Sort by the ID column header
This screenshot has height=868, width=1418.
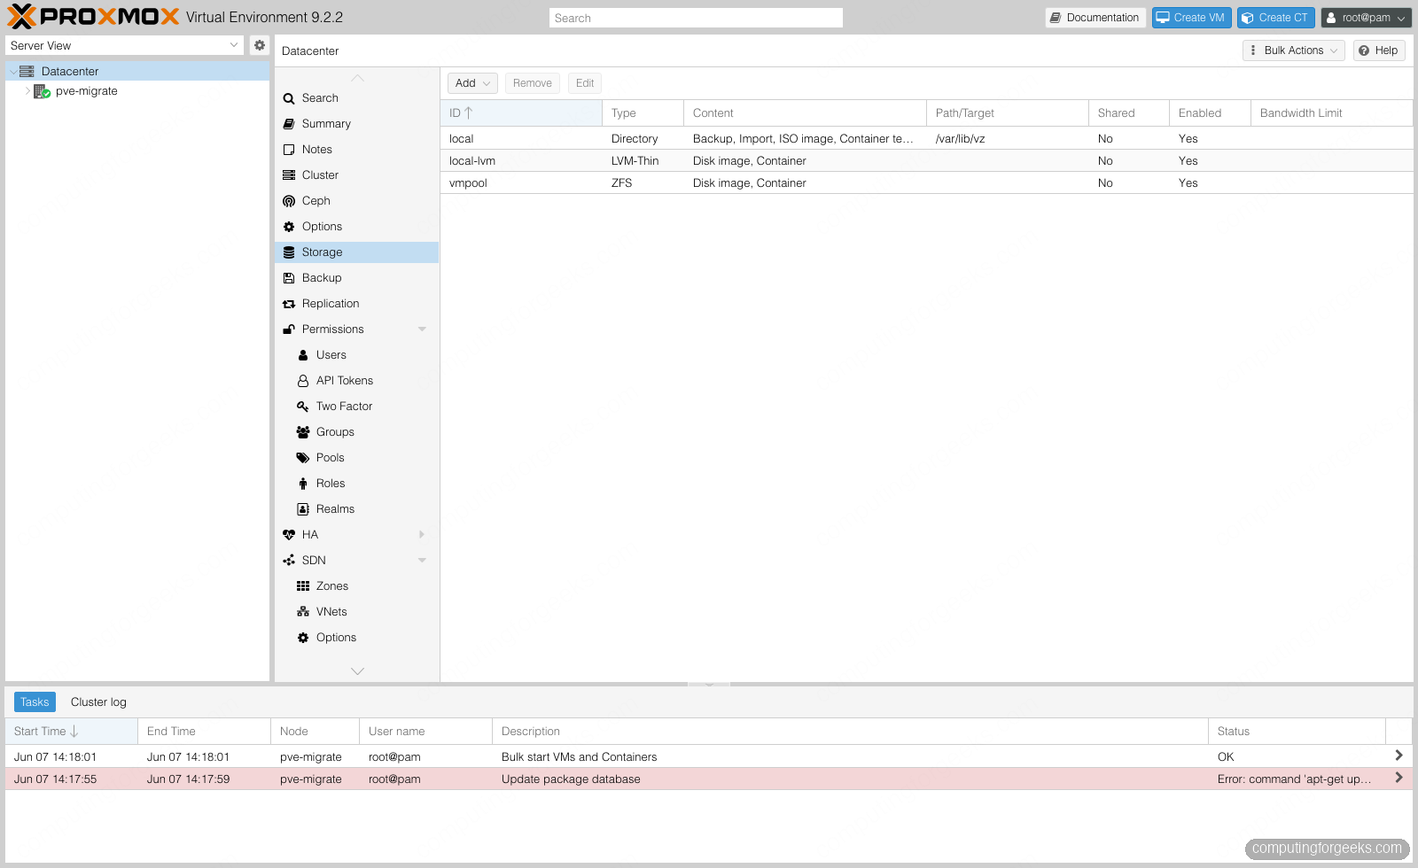pyautogui.click(x=521, y=113)
